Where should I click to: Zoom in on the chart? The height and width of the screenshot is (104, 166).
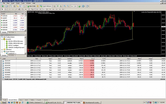tap(65, 6)
